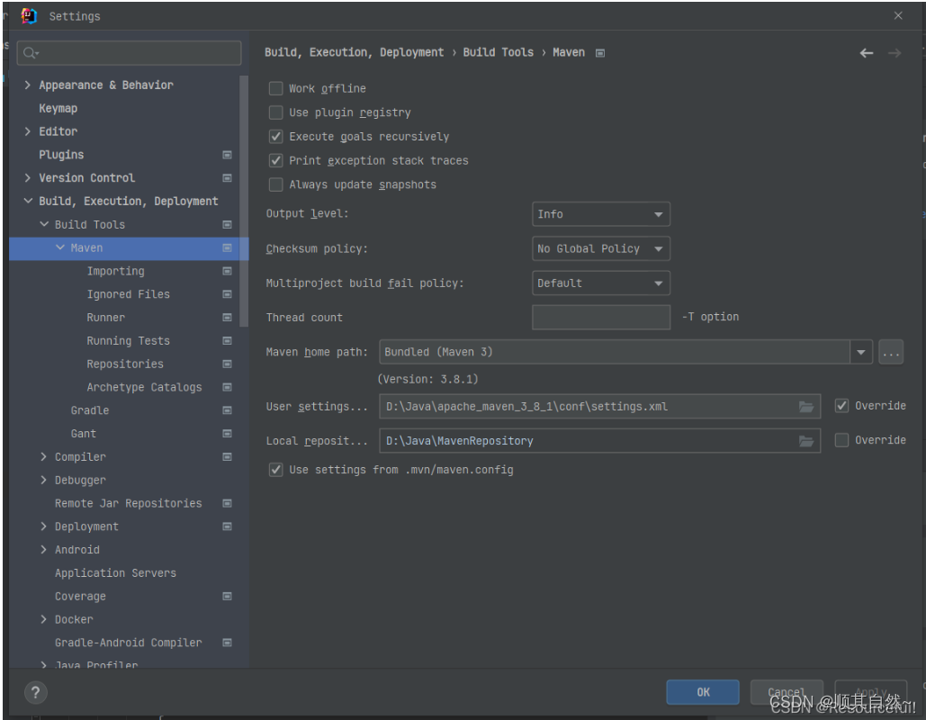Image resolution: width=926 pixels, height=720 pixels.
Task: Click the project icon beside Deployment
Action: coord(227,526)
